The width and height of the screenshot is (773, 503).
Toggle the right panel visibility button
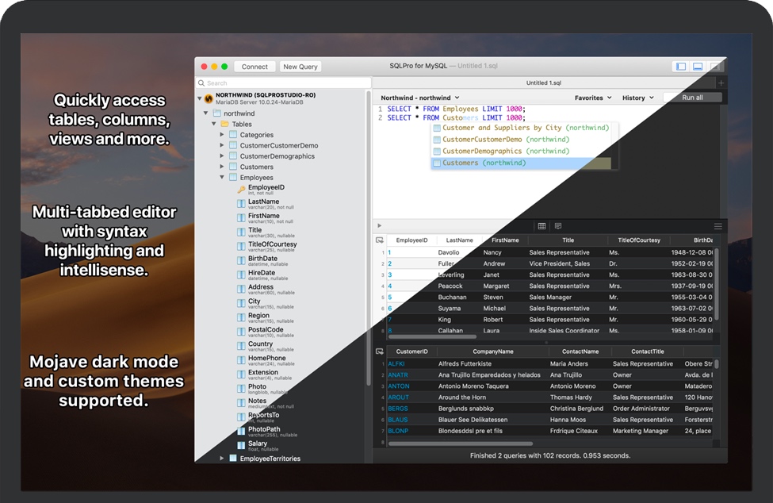click(x=715, y=67)
